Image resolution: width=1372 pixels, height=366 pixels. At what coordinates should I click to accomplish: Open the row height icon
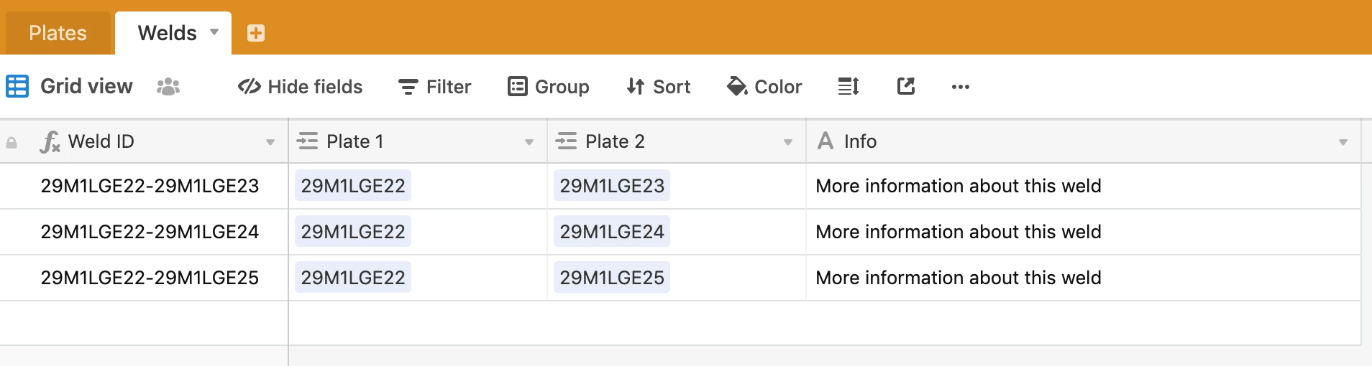[849, 87]
